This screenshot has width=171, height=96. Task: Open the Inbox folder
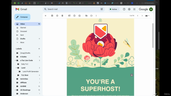(x=28, y=24)
